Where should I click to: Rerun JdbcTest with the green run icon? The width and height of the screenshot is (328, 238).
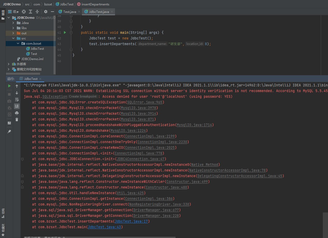click(x=9, y=86)
